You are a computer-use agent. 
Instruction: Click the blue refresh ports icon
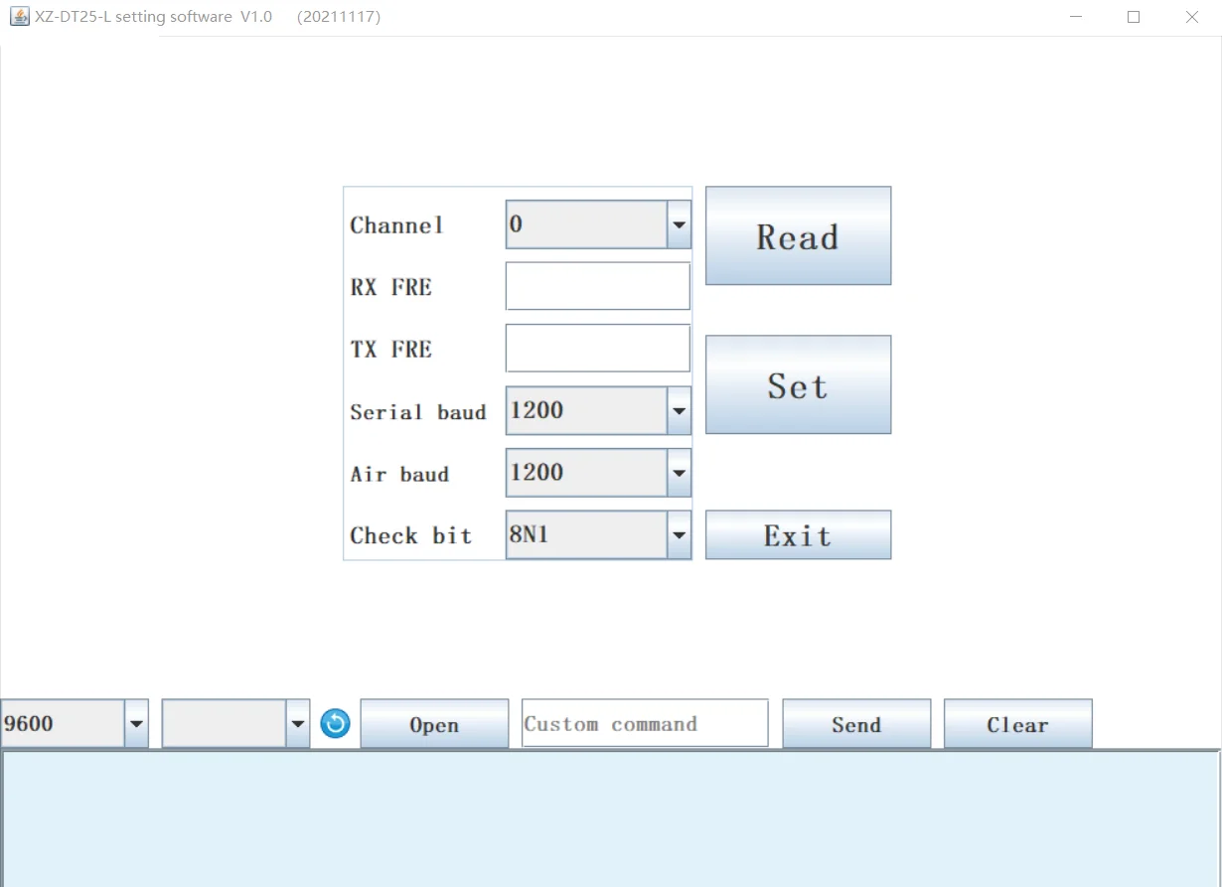335,724
